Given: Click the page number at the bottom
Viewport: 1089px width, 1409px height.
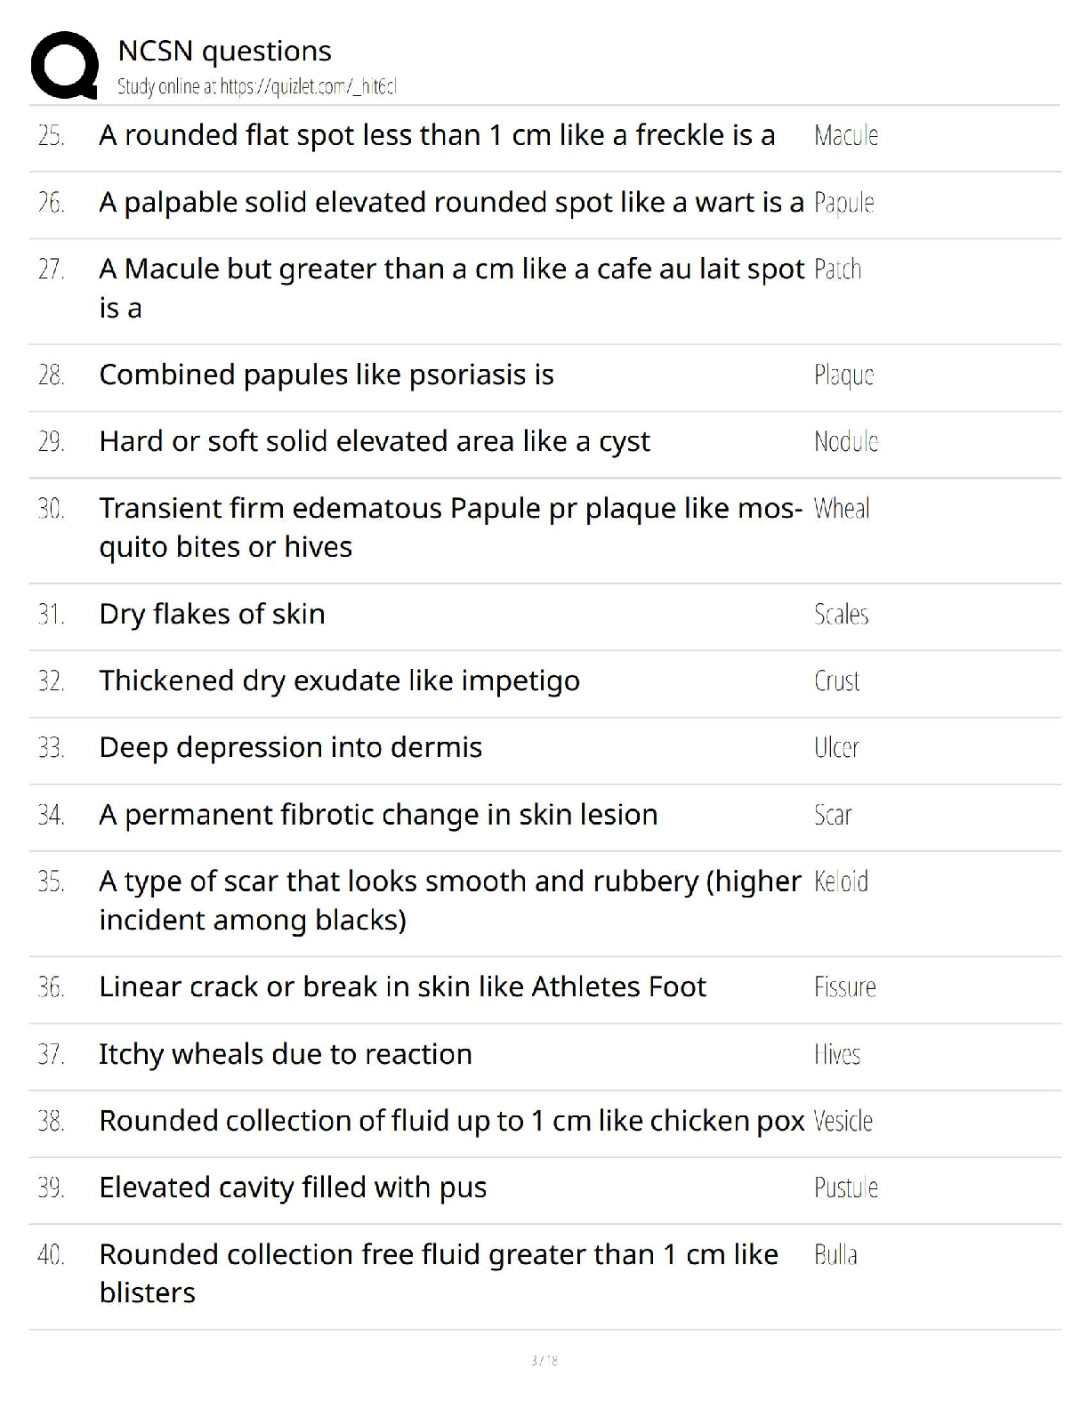Looking at the screenshot, I should click(x=544, y=1360).
